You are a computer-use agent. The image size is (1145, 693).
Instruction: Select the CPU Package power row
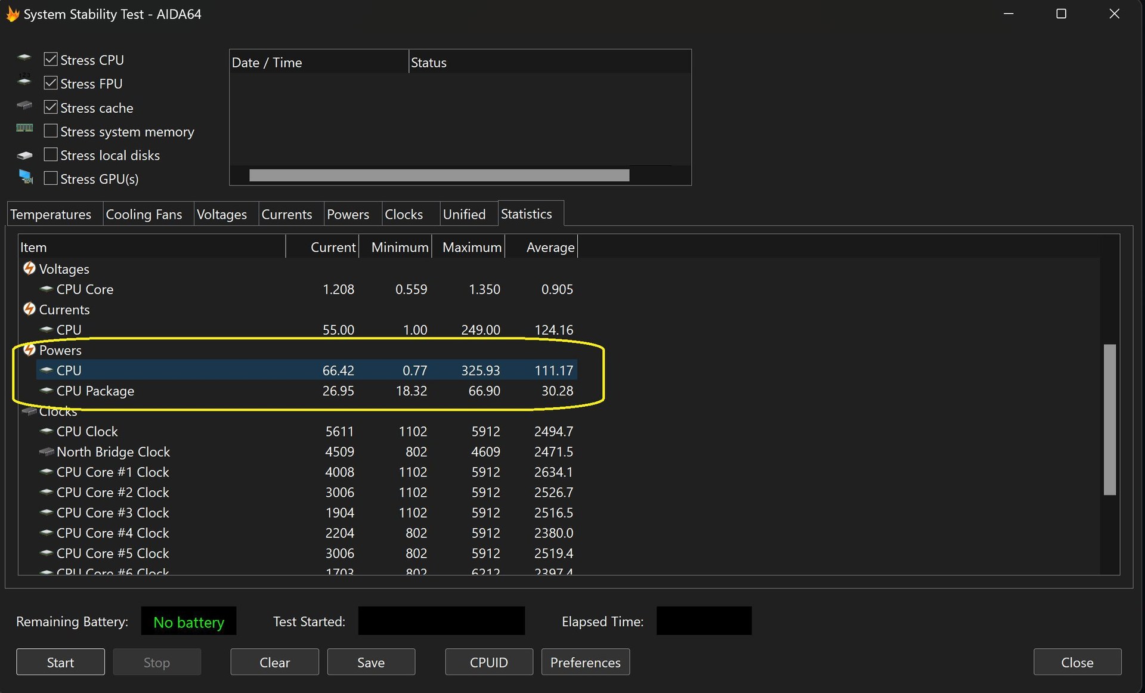point(95,391)
